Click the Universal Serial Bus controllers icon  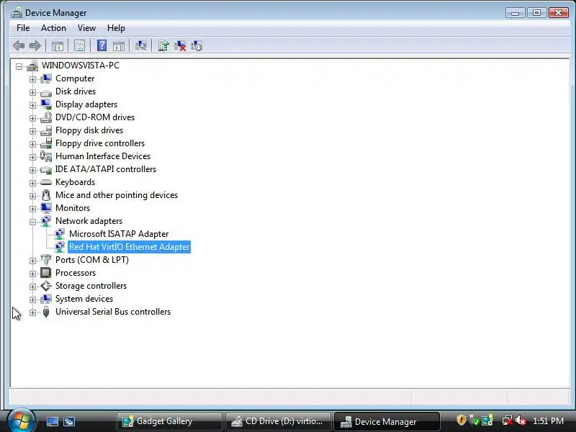(46, 312)
